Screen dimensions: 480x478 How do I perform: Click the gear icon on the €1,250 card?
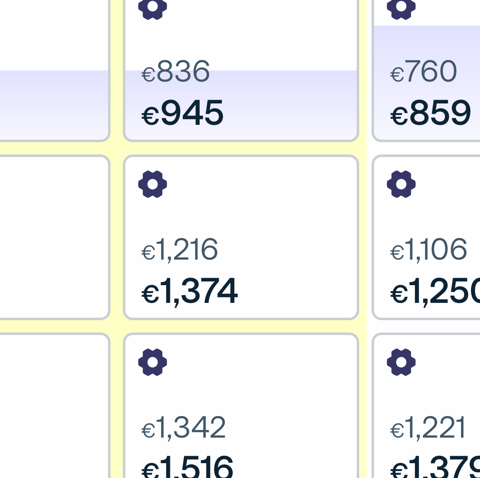400,184
